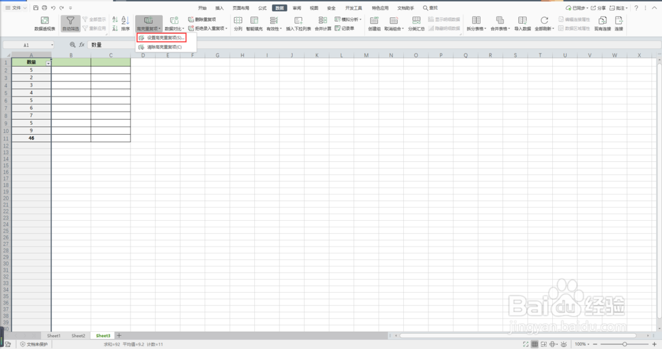Switch to Sheet1 tab

pos(54,336)
